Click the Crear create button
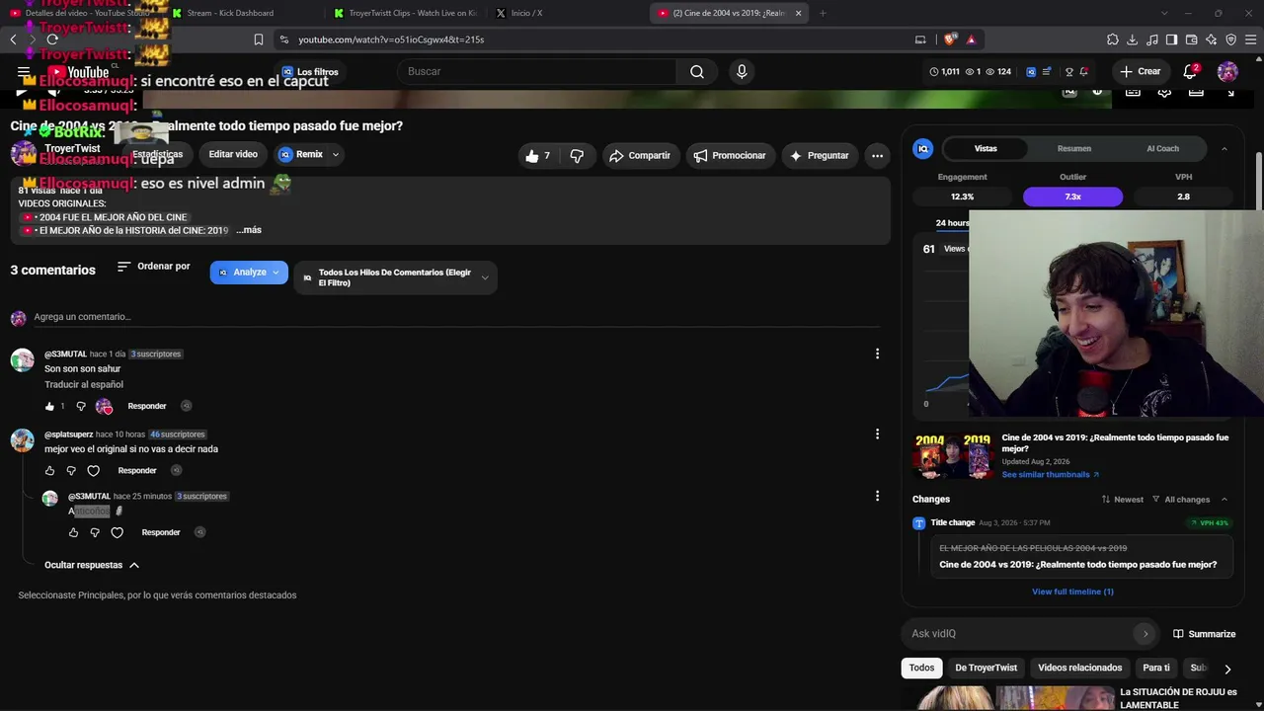Image resolution: width=1264 pixels, height=711 pixels. click(1141, 71)
